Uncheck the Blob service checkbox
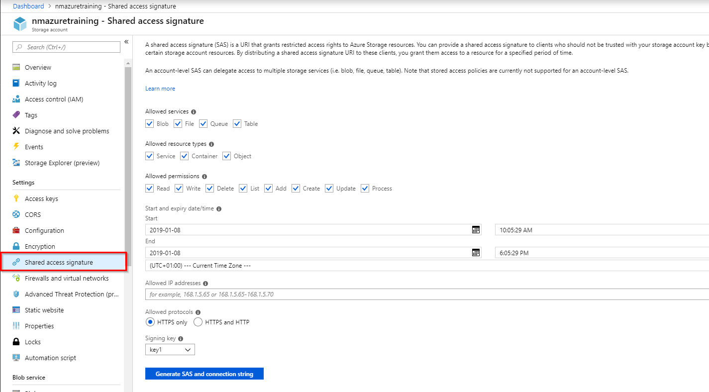 point(149,124)
